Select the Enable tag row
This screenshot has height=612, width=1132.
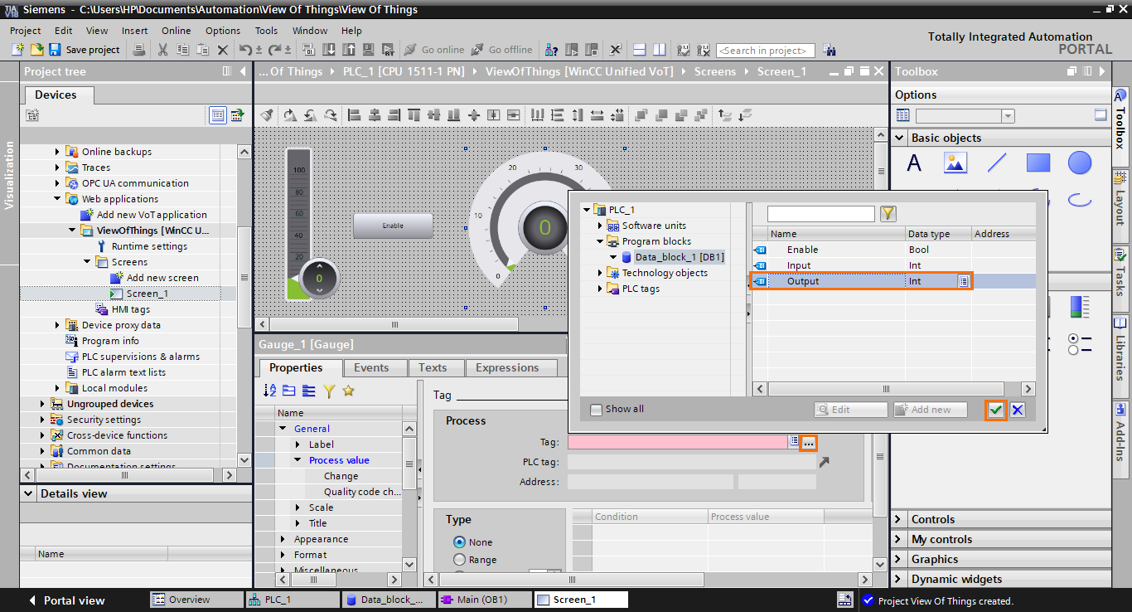tap(893, 250)
